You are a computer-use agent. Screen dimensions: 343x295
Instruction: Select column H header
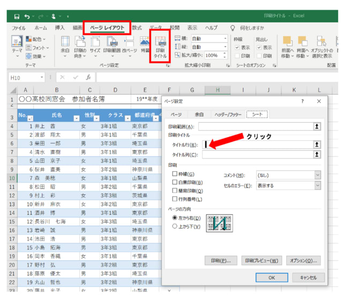pos(218,90)
